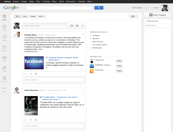Plus-one Philippe Martin's post
173x132 pixels.
[25, 74]
